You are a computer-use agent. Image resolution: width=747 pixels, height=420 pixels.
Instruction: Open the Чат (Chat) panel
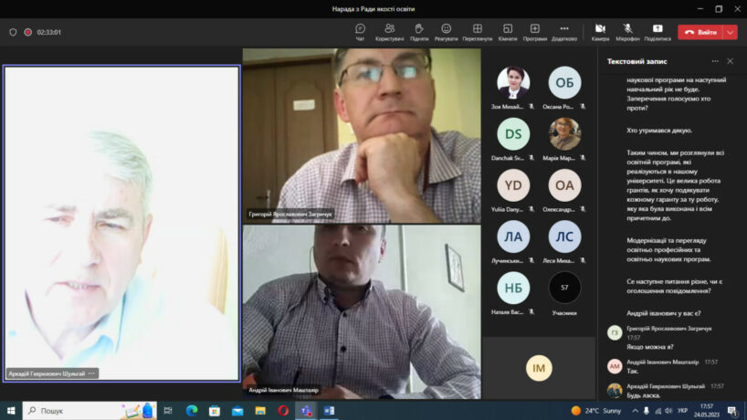[360, 32]
